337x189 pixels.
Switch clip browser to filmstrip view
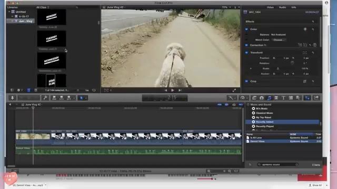[28, 90]
